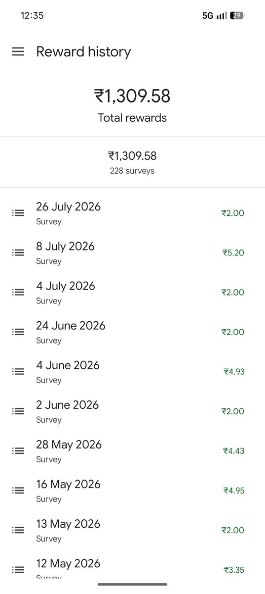Viewport: 265px width, 594px height.
Task: Select the ₹4.93 reward on 4 June
Action: (x=234, y=372)
